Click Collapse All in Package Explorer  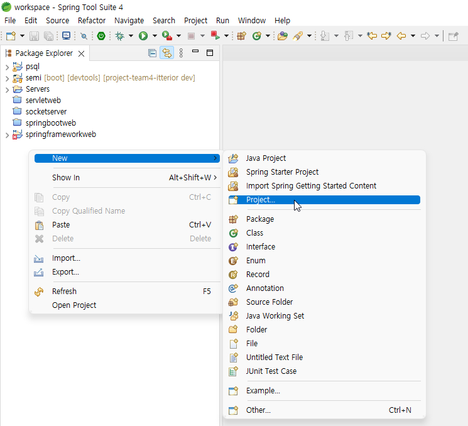pos(152,53)
